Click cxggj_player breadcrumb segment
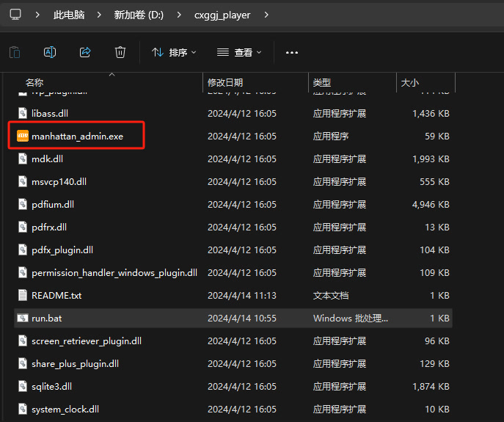This screenshot has height=422, width=504. point(222,15)
